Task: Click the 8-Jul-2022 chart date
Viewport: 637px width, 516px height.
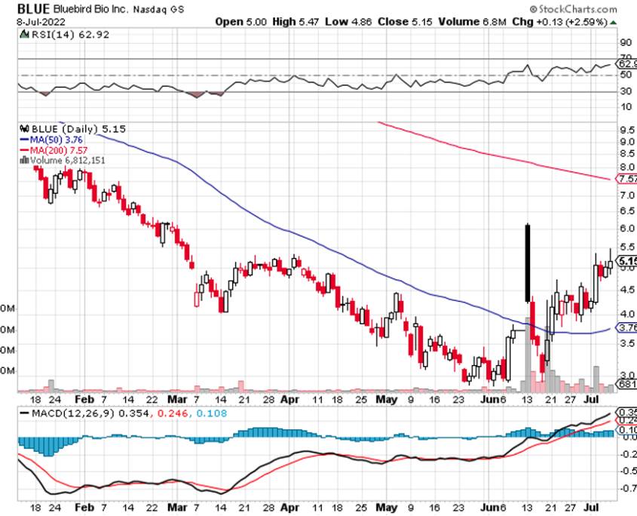Action: tap(41, 22)
